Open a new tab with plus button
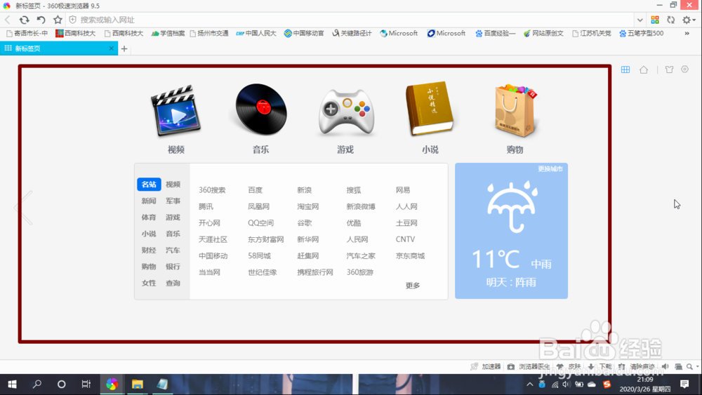Image resolution: width=702 pixels, height=395 pixels. click(124, 48)
